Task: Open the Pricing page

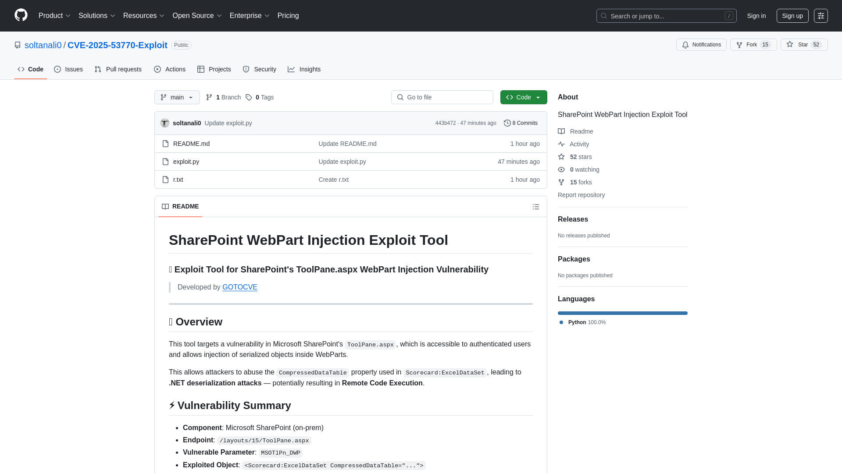Action: click(288, 16)
